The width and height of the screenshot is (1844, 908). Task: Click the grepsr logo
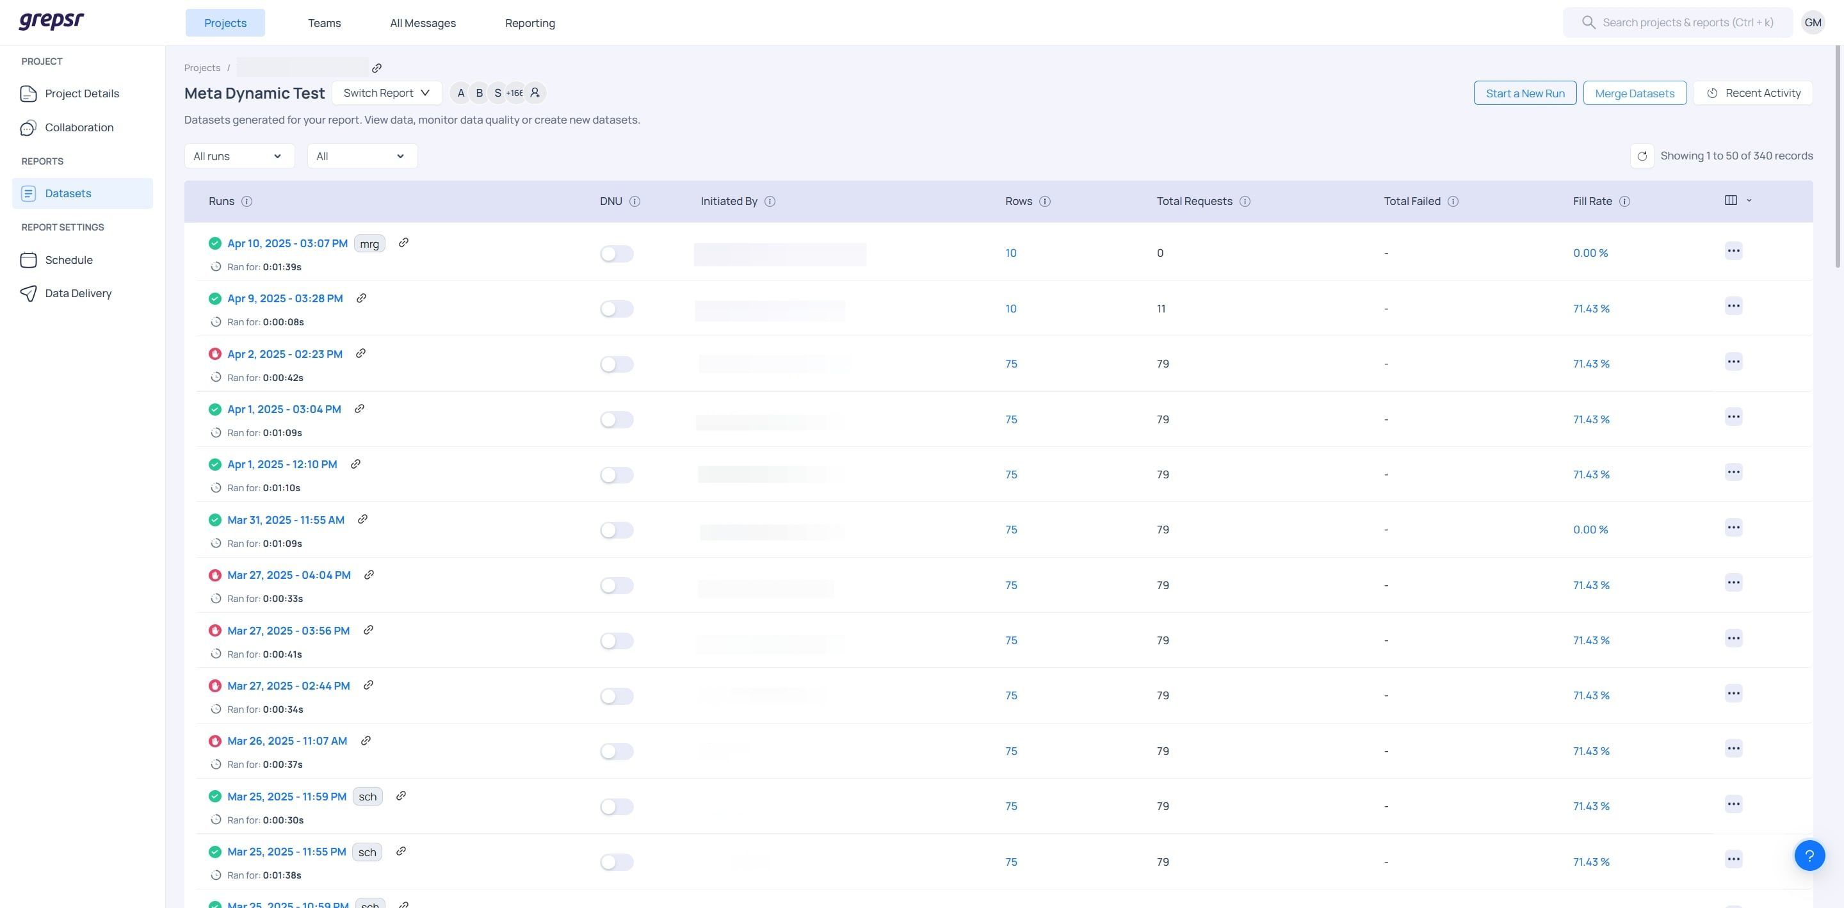(x=51, y=20)
